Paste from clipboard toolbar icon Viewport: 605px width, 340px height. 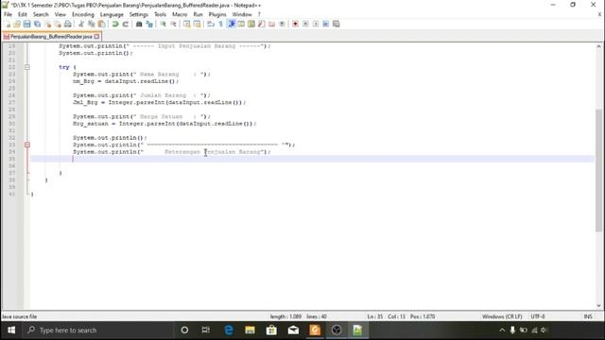tap(101, 24)
